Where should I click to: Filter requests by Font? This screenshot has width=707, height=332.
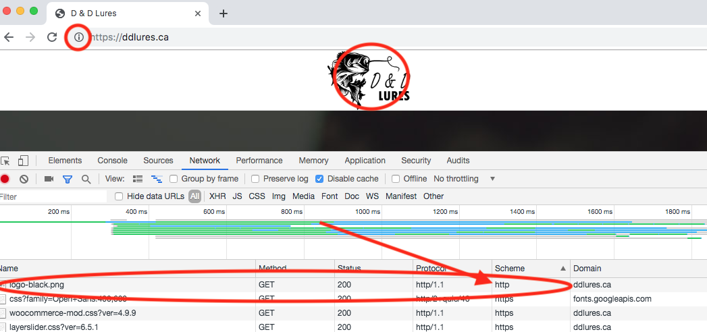330,196
